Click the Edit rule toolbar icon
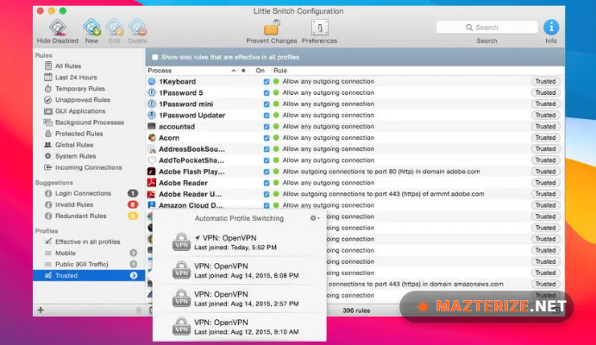 click(x=115, y=28)
